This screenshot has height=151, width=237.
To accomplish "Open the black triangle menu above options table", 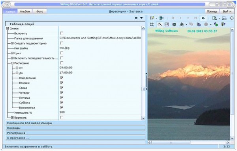I will [141, 18].
